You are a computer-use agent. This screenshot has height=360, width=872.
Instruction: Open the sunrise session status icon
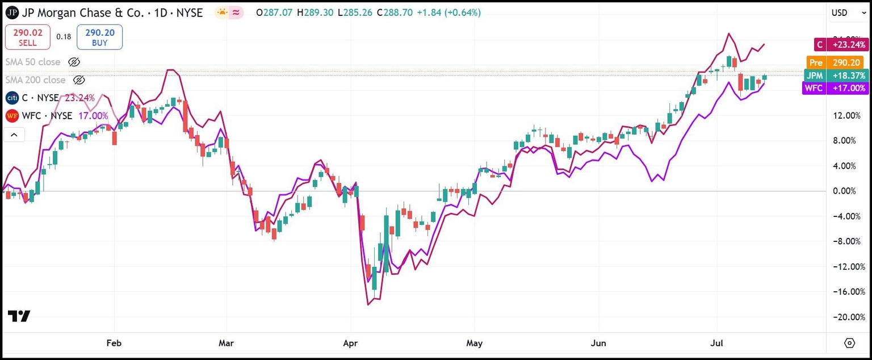pyautogui.click(x=221, y=12)
